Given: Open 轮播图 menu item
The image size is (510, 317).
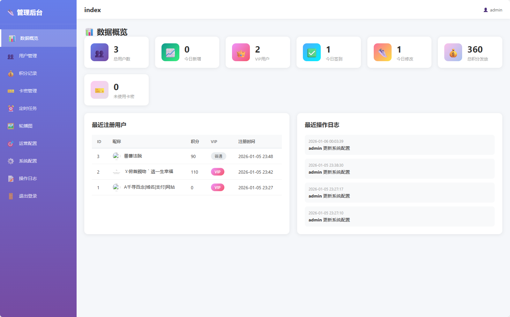Looking at the screenshot, I should [38, 126].
